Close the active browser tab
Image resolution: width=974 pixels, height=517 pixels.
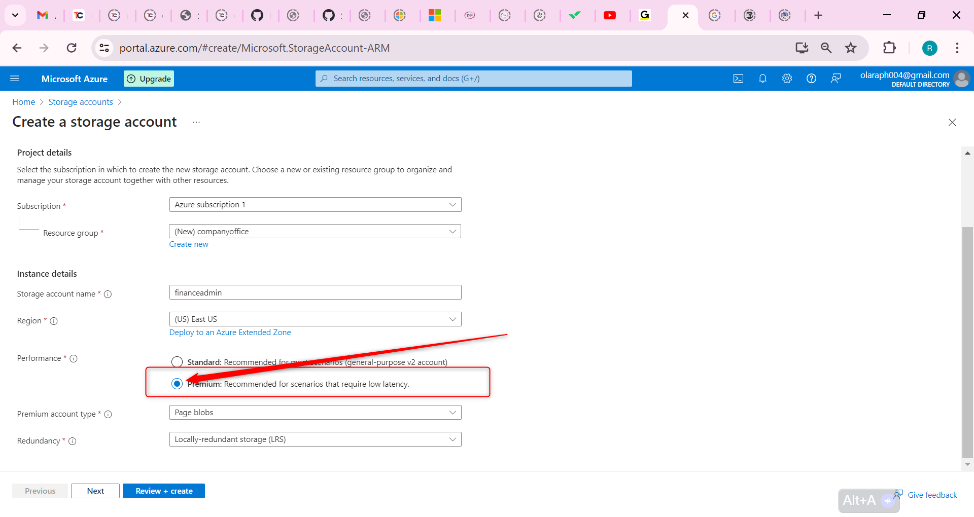click(685, 15)
